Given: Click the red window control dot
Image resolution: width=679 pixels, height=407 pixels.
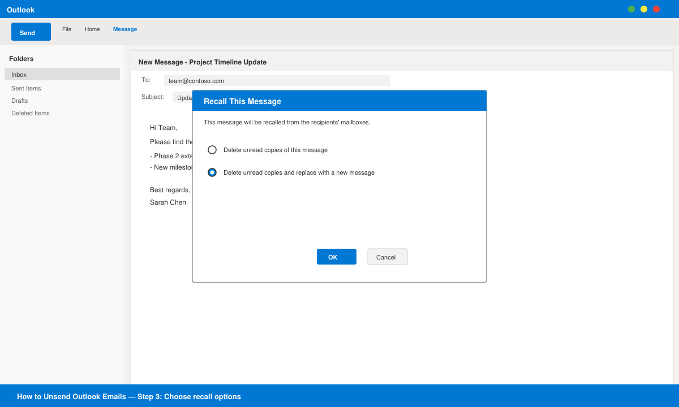Looking at the screenshot, I should [656, 9].
